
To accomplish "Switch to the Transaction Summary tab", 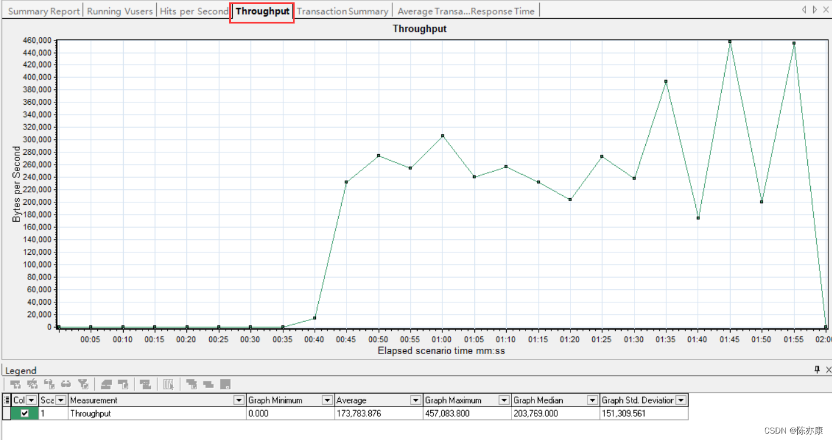I will [342, 11].
